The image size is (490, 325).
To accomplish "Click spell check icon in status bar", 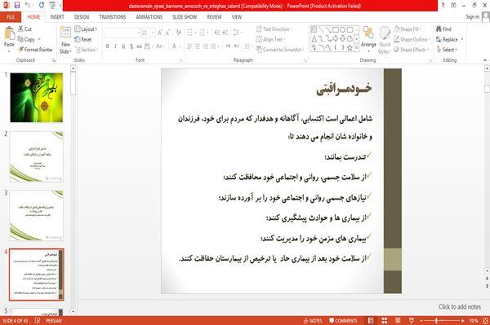I will click(x=38, y=321).
